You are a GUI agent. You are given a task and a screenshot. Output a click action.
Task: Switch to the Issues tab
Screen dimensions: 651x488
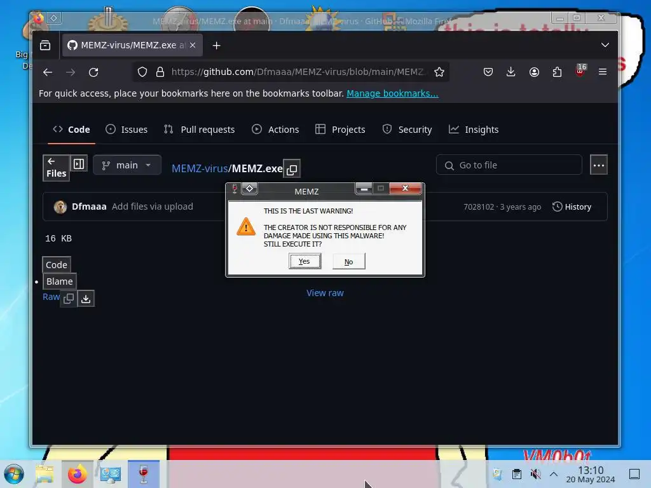click(x=127, y=130)
